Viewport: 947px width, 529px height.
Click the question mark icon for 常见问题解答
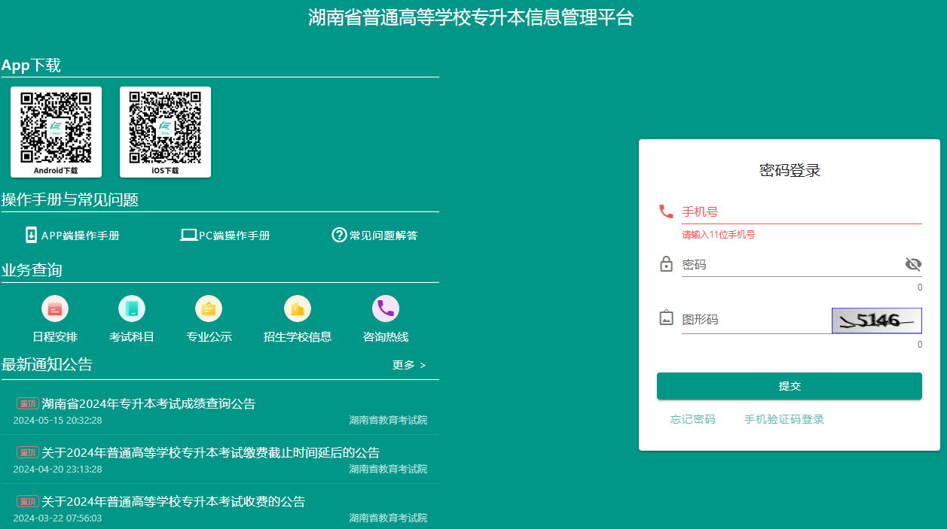(339, 235)
